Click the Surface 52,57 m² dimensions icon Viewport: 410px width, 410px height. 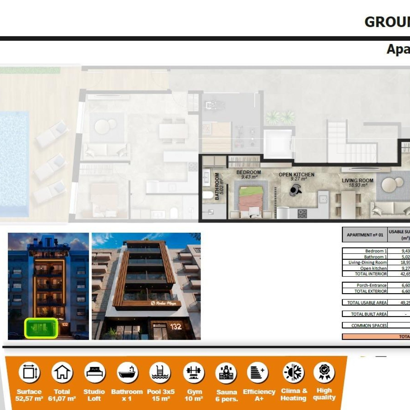click(x=29, y=372)
